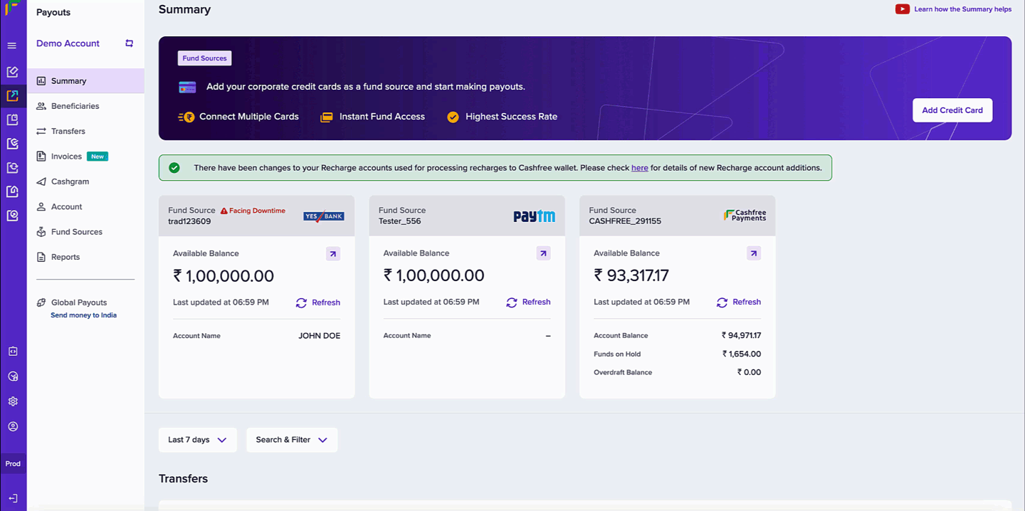Click the Payouts title in sidebar
The width and height of the screenshot is (1025, 511).
tap(53, 13)
